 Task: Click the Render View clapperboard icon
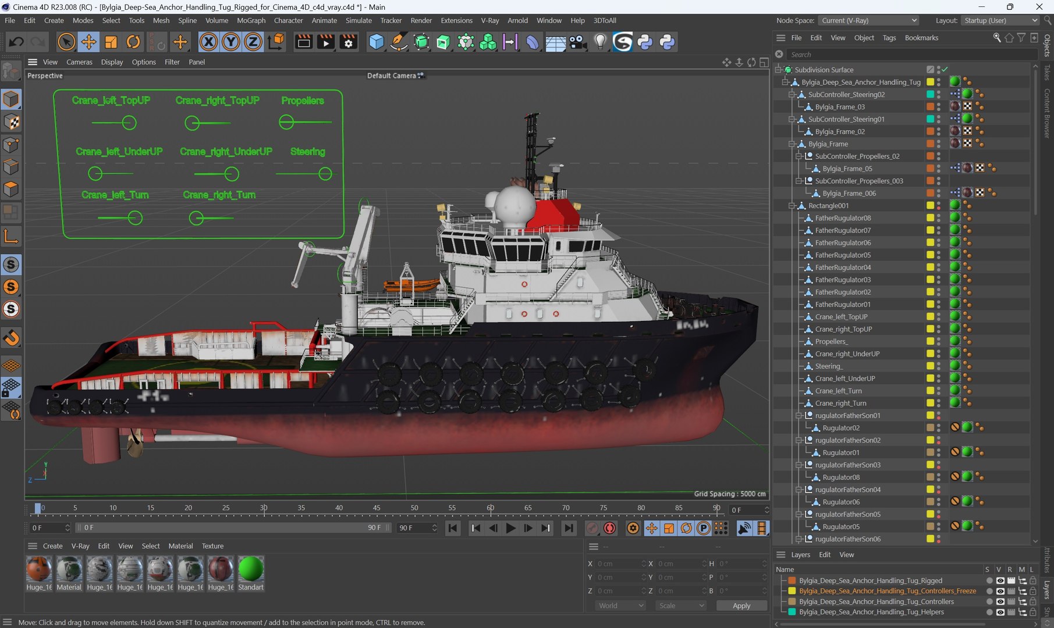[x=303, y=42]
